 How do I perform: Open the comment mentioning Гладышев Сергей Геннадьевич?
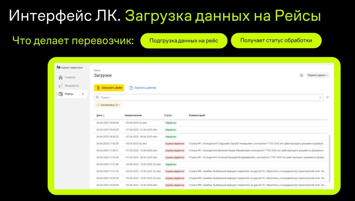[257, 144]
